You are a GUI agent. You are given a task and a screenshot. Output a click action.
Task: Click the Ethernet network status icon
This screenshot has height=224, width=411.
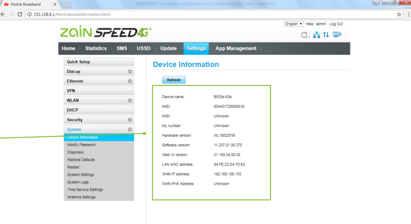(x=317, y=34)
